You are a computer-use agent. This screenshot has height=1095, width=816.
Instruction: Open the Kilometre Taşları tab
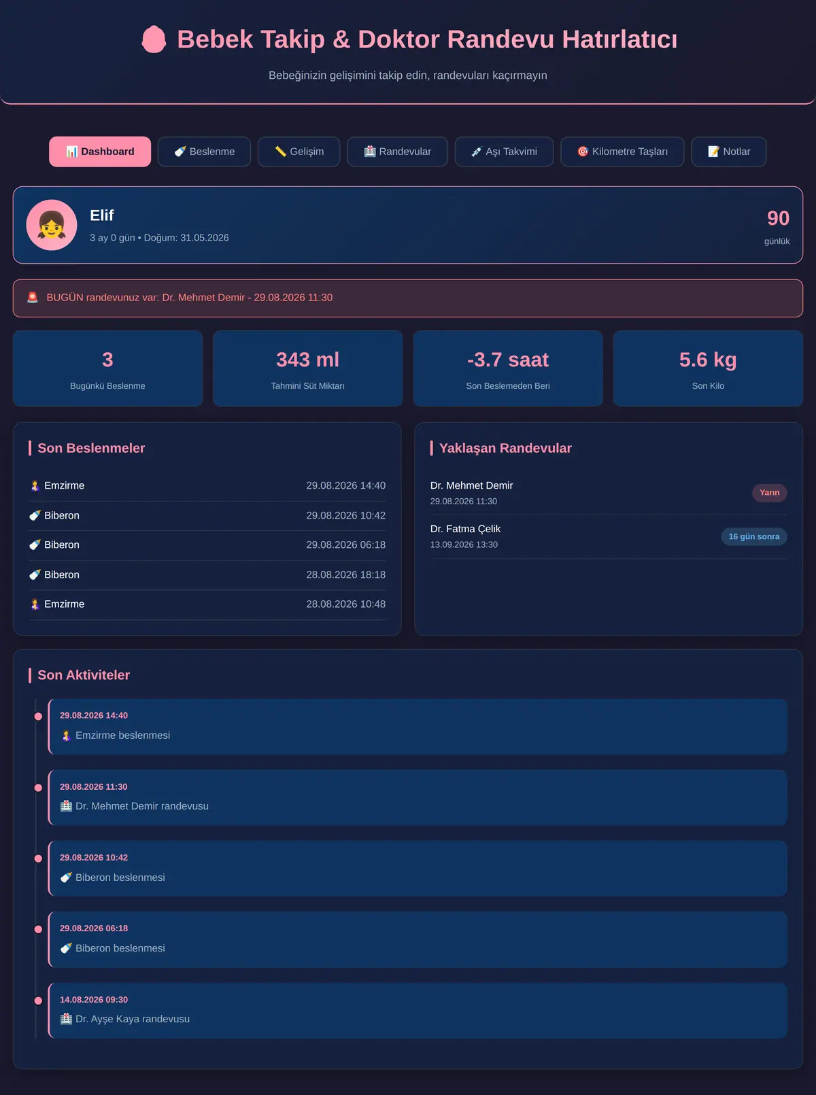click(622, 152)
